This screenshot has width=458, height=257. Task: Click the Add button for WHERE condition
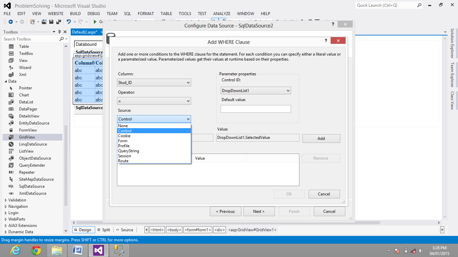pos(321,139)
